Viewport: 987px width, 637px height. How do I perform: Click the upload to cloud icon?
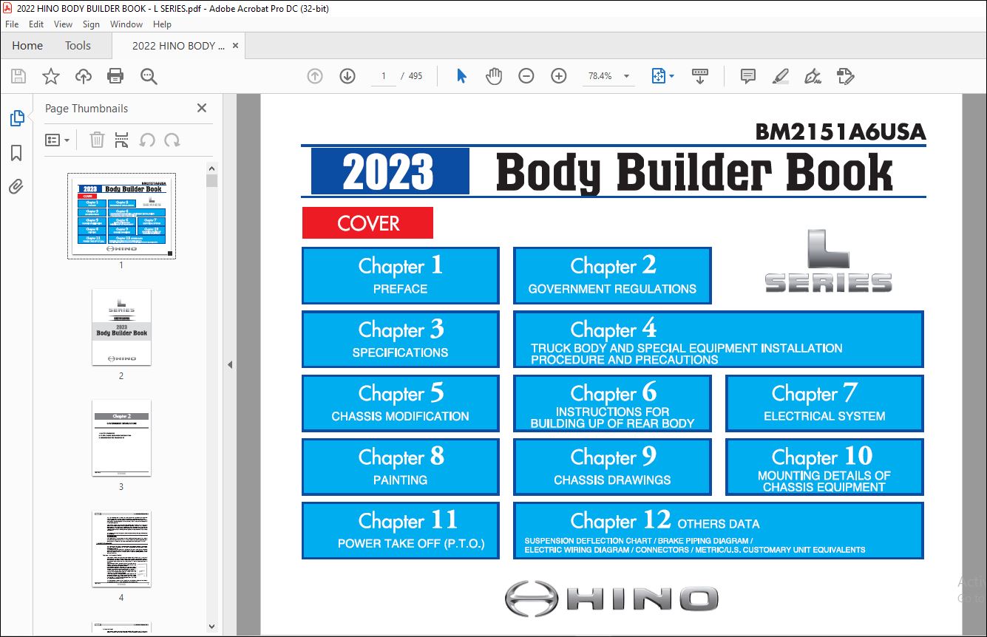(x=83, y=76)
